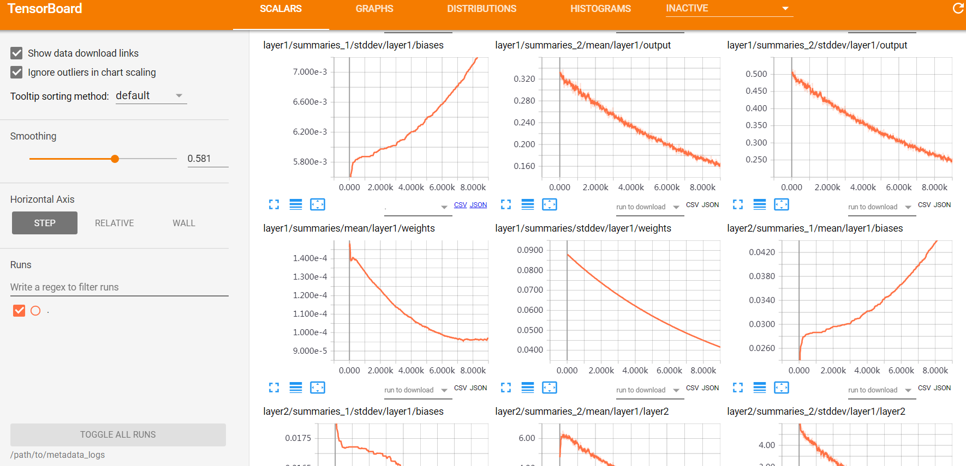Fit domain to data on summaries_2/mean/layer1/output chart
The height and width of the screenshot is (466, 966).
tap(550, 204)
